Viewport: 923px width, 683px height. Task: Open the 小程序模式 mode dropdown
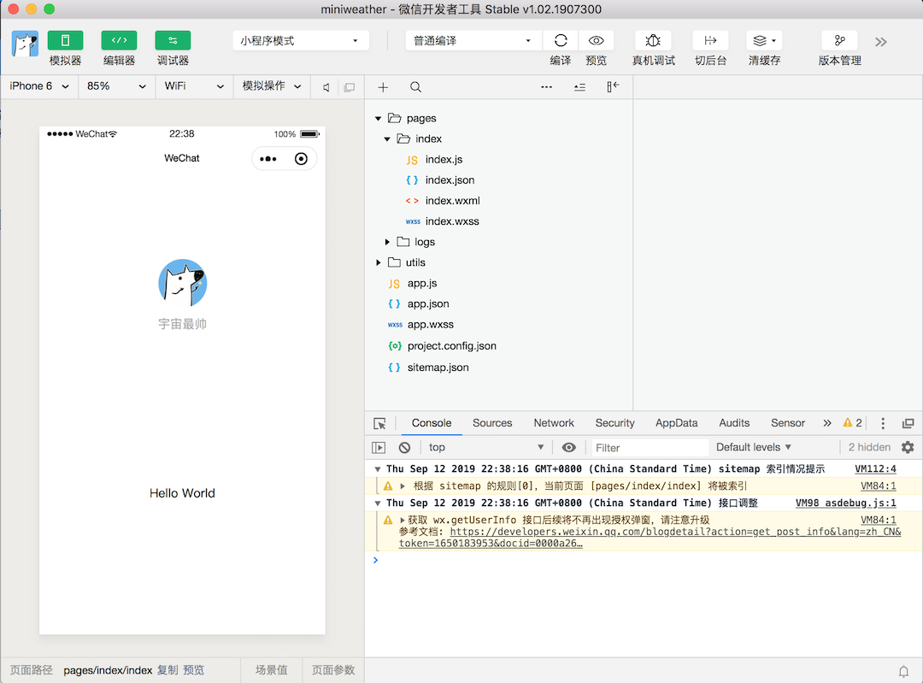pos(301,41)
